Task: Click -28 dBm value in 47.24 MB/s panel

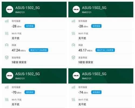Action: point(16,26)
